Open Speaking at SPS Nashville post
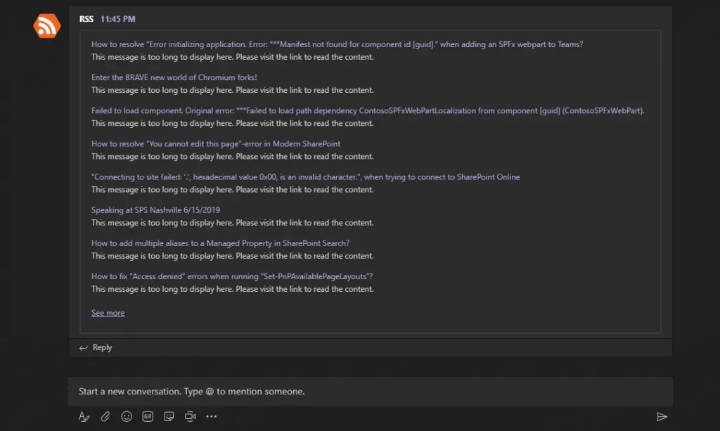Viewport: 720px width, 431px height. 155,210
